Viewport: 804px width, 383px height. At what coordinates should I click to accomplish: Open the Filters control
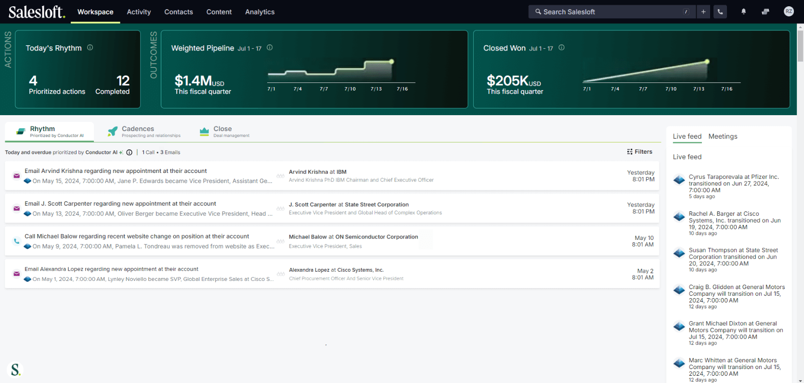pyautogui.click(x=640, y=152)
